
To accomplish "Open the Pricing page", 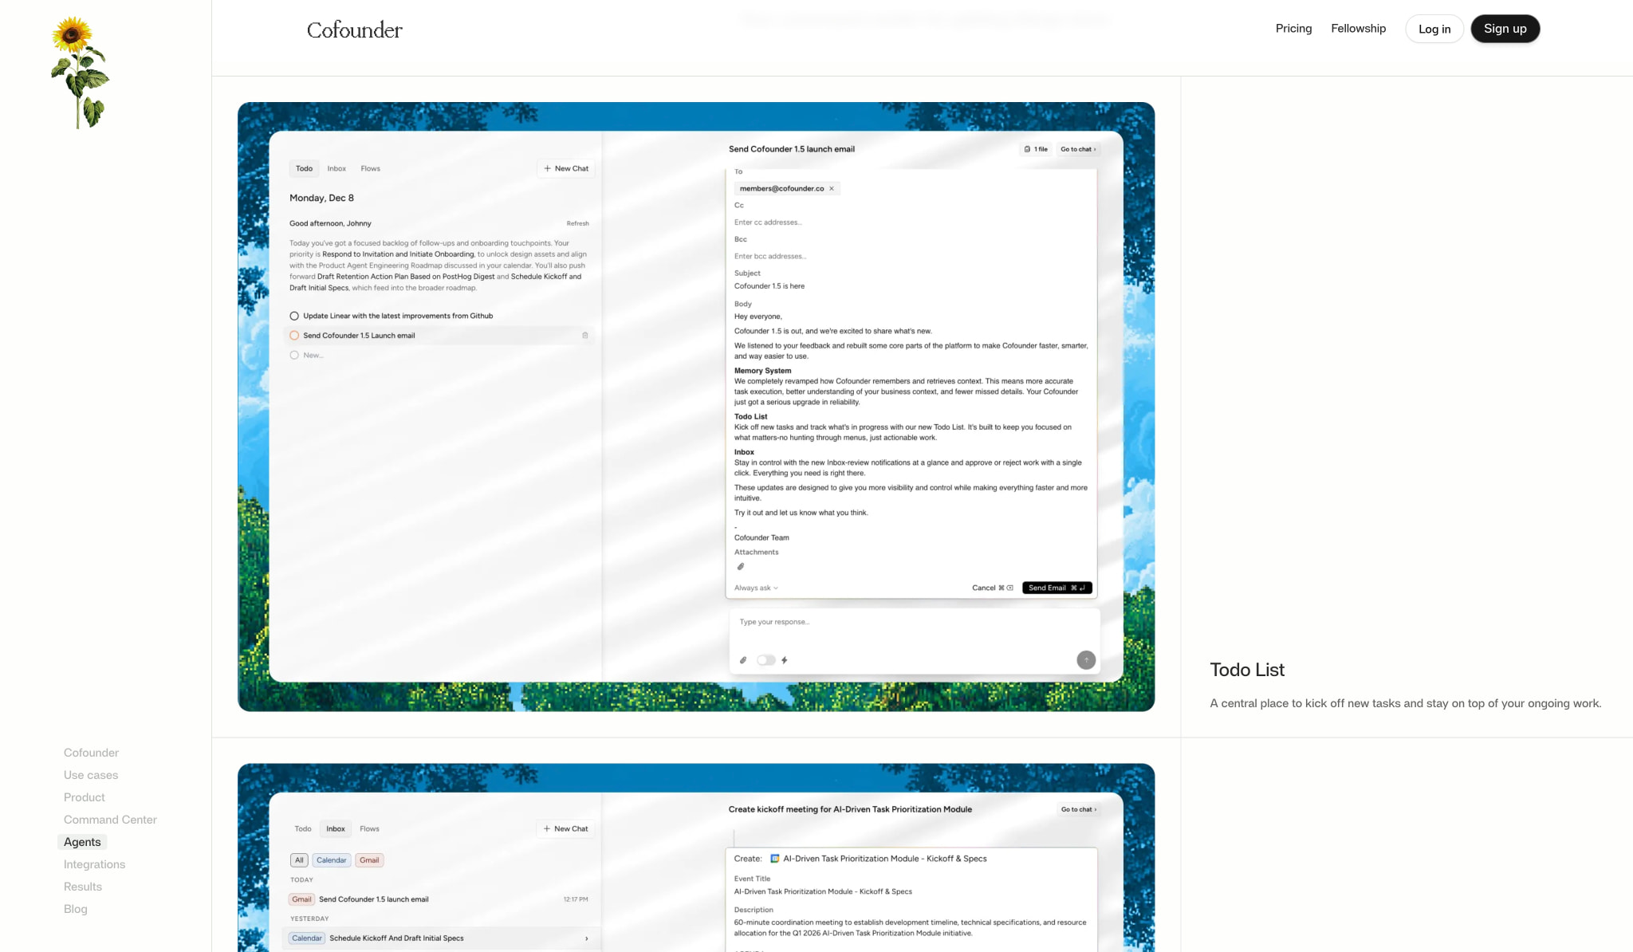I will [x=1293, y=29].
